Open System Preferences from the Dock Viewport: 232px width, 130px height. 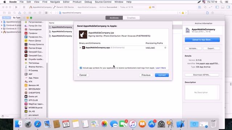[x=161, y=124]
